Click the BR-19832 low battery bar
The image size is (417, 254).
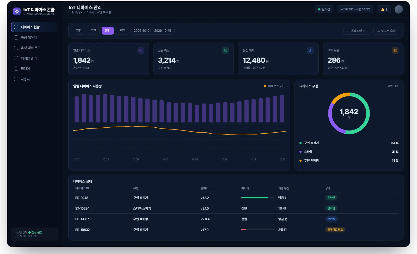258,230
